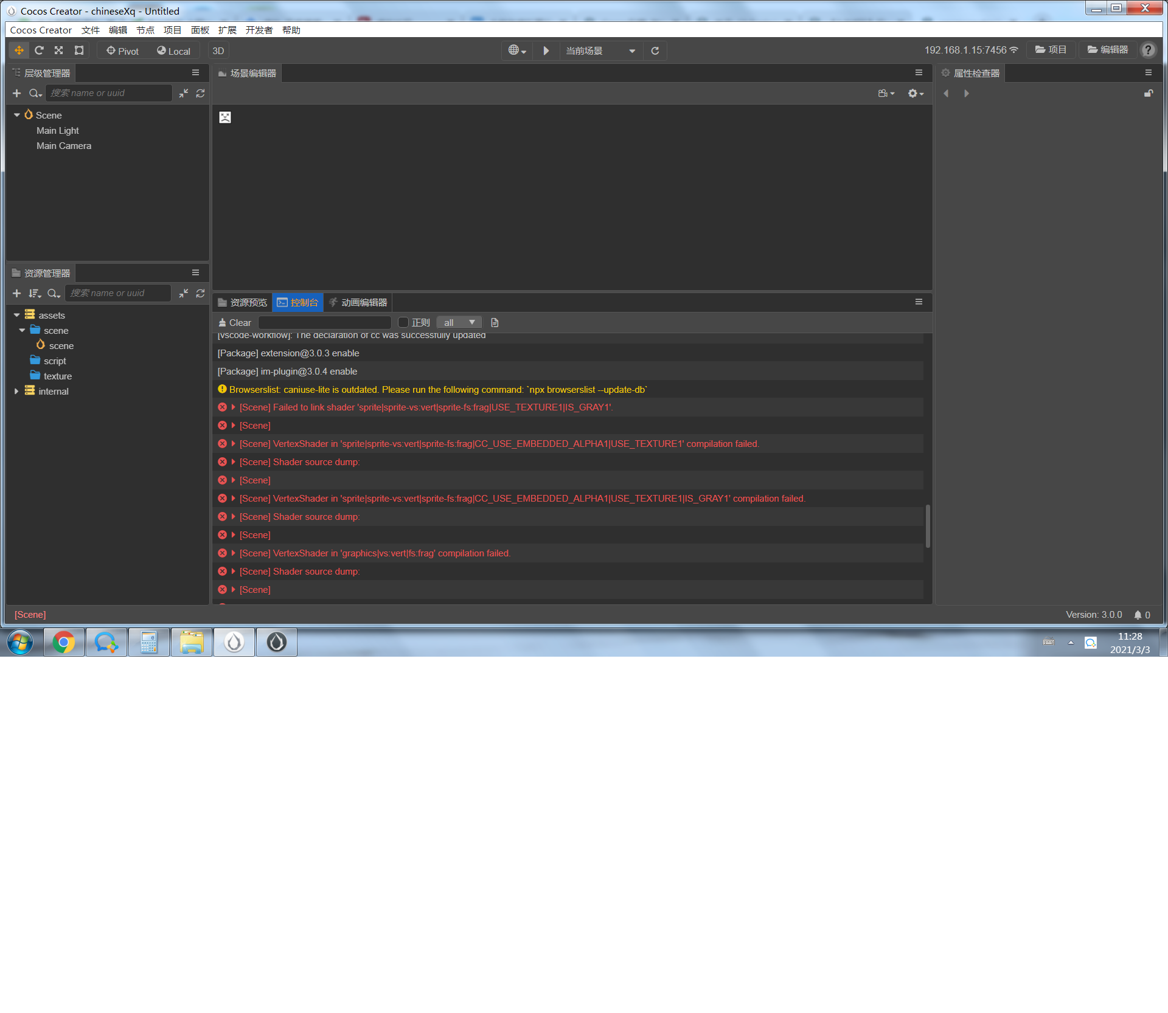
Task: Open the 开发者 menu
Action: [259, 30]
